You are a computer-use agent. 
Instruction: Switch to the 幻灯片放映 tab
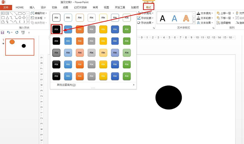tap(80, 7)
